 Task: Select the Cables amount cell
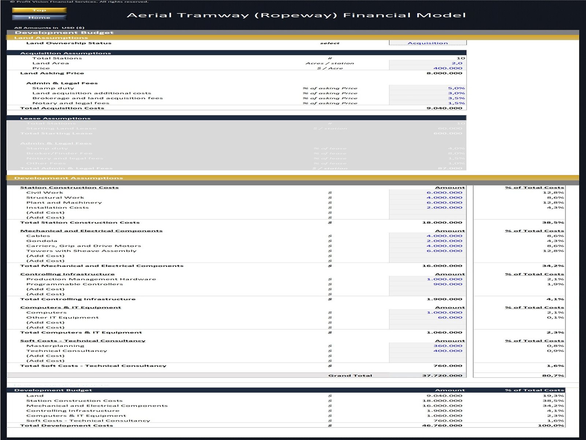(x=427, y=236)
